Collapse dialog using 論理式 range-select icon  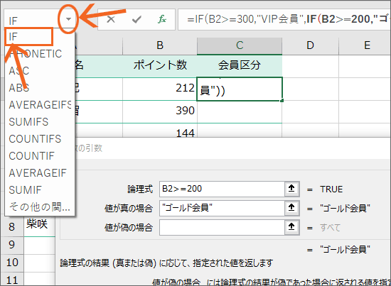click(x=291, y=189)
